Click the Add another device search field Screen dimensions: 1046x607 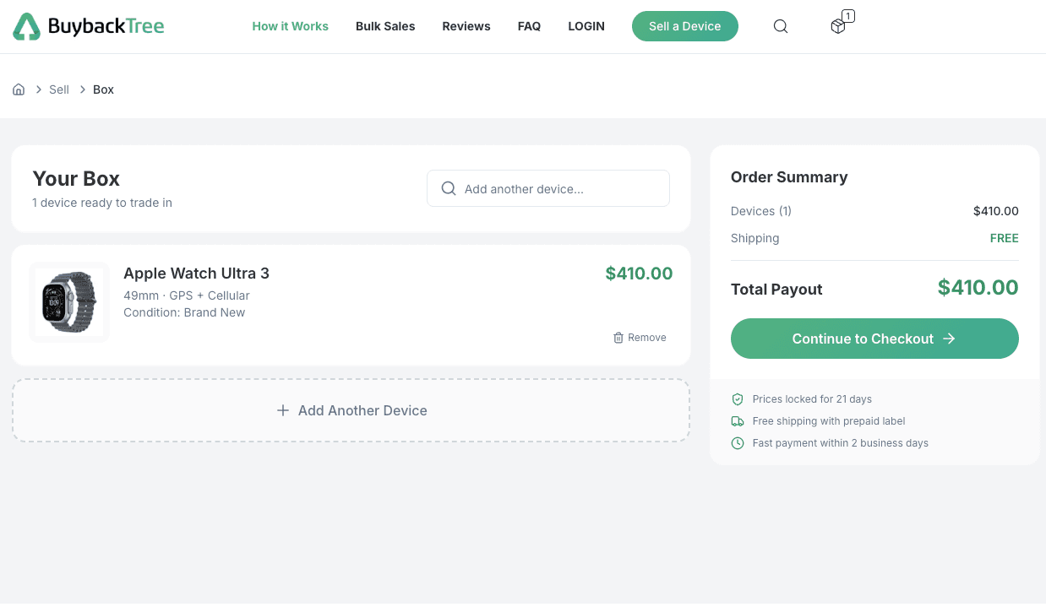[x=548, y=188]
